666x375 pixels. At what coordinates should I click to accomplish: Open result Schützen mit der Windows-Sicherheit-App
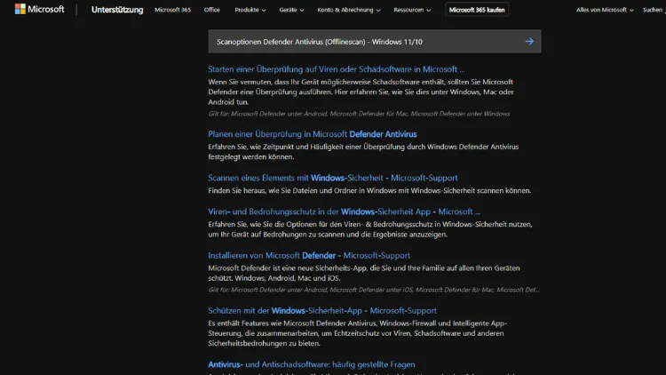322,311
